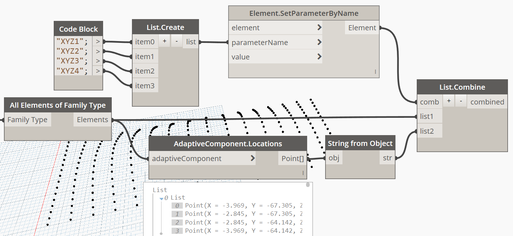The width and height of the screenshot is (513, 236).
Task: Select the item3 input port on List.Create
Action: [145, 85]
